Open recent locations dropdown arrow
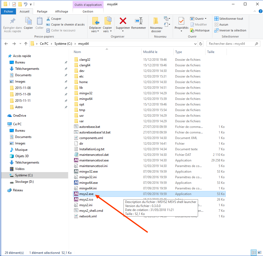 [x=20, y=44]
